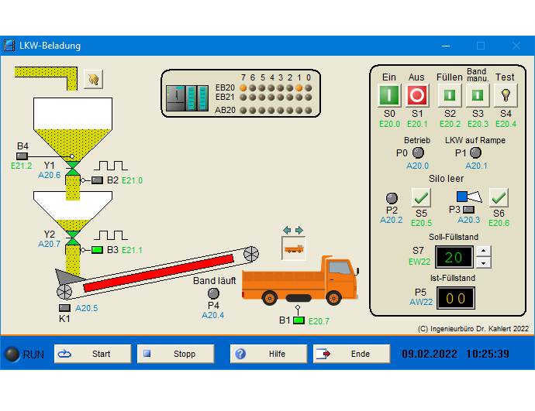535x411 pixels.
Task: Toggle the Band manu. button S3
Action: [478, 95]
